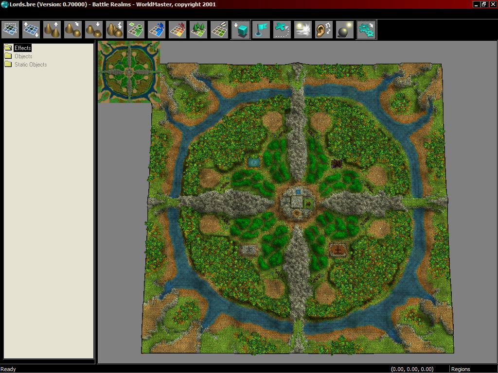The height and width of the screenshot is (373, 498).
Task: Activate the raise terrain hills tool
Action: (52, 30)
